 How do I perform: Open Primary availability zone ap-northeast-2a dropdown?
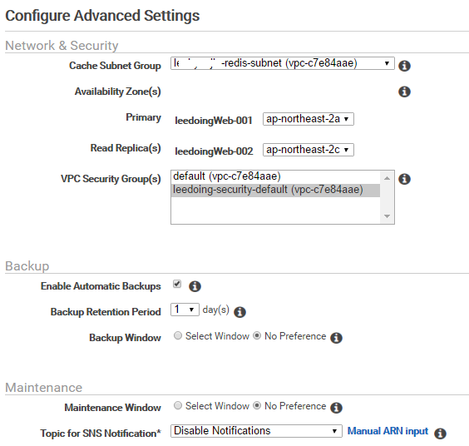pyautogui.click(x=308, y=119)
